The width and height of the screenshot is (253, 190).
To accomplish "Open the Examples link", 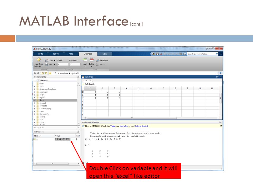I will point(123,126).
